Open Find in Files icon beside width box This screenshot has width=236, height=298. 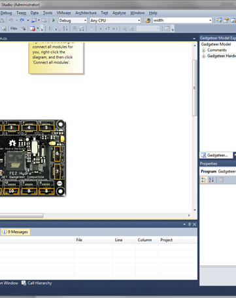point(148,20)
